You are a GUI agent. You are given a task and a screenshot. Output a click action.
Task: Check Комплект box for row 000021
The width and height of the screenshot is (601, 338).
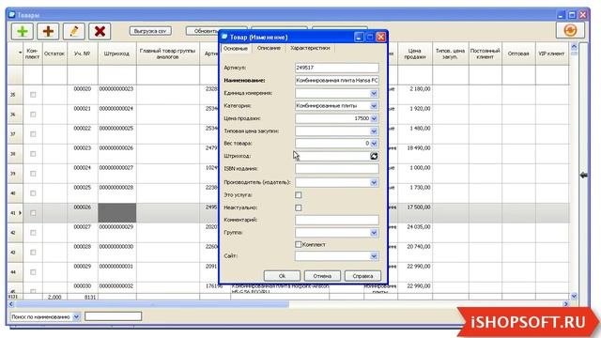click(x=33, y=115)
